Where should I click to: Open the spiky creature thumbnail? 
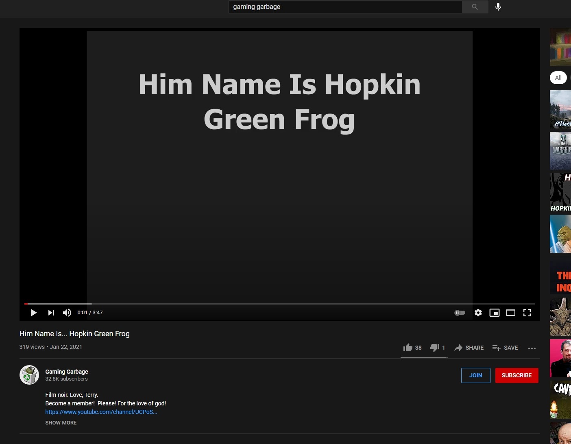[560, 317]
